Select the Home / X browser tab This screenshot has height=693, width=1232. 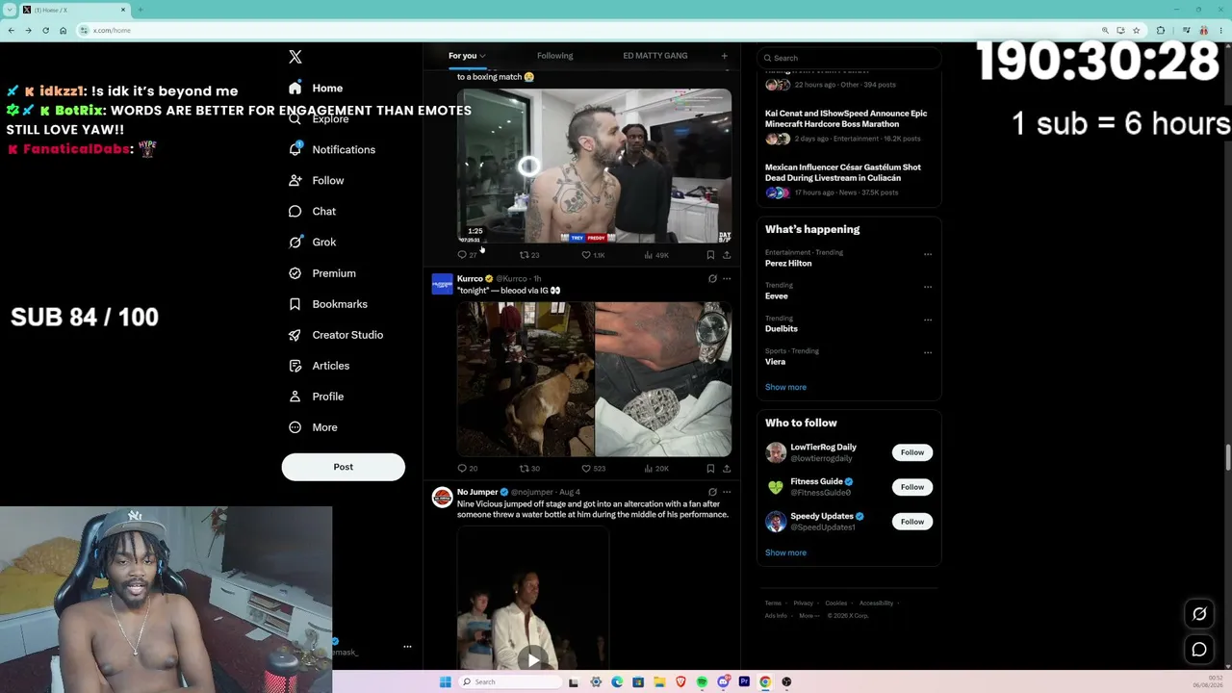pos(75,10)
